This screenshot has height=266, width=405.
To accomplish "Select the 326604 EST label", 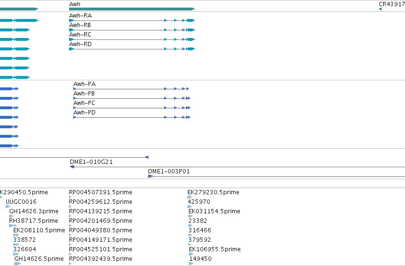I will point(25,249).
